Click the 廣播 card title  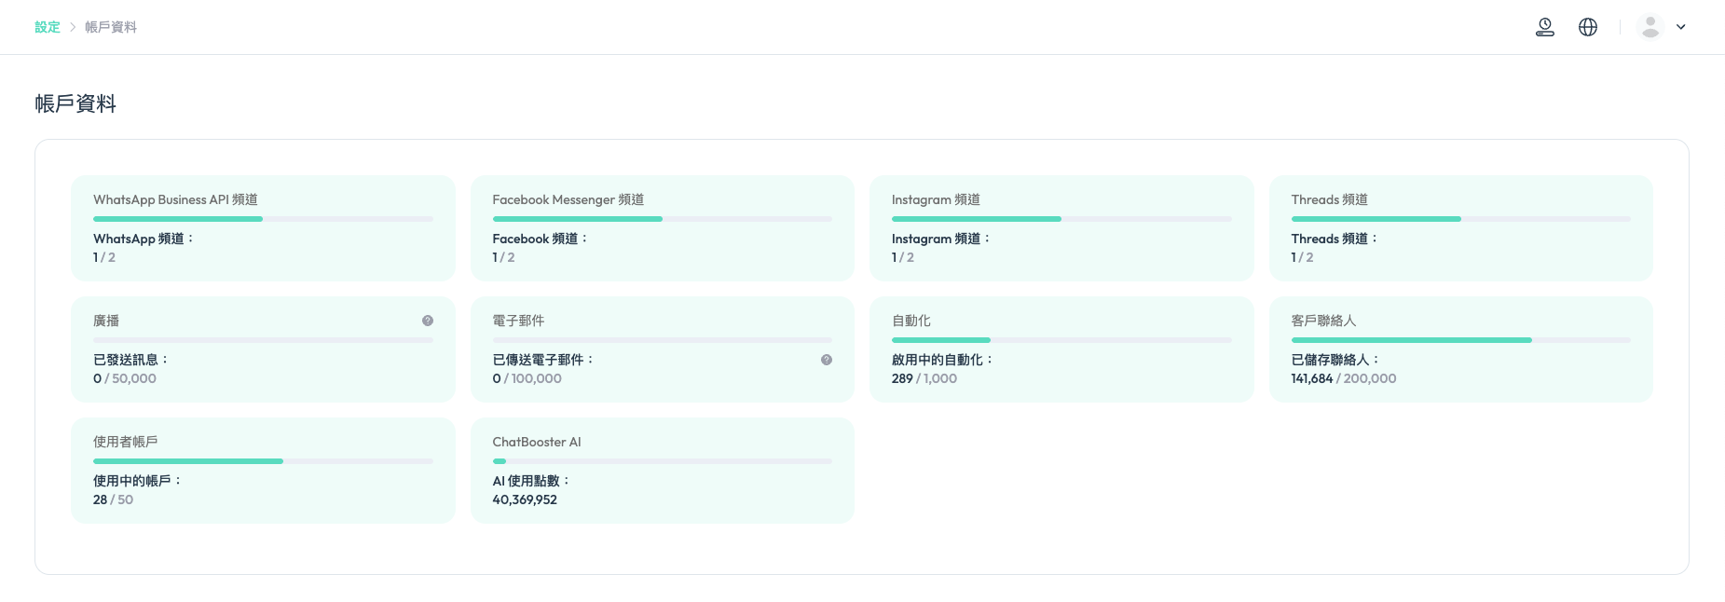coord(106,321)
